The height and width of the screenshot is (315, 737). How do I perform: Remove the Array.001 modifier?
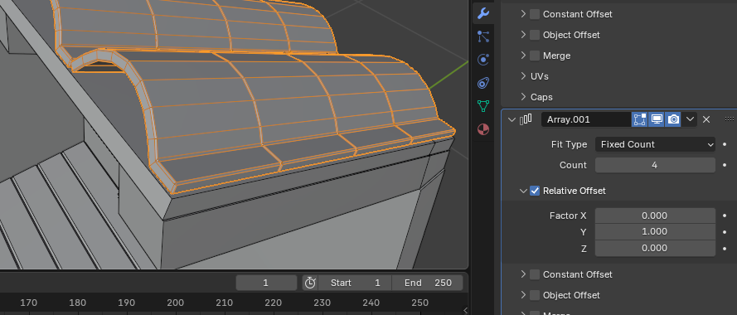pos(706,119)
